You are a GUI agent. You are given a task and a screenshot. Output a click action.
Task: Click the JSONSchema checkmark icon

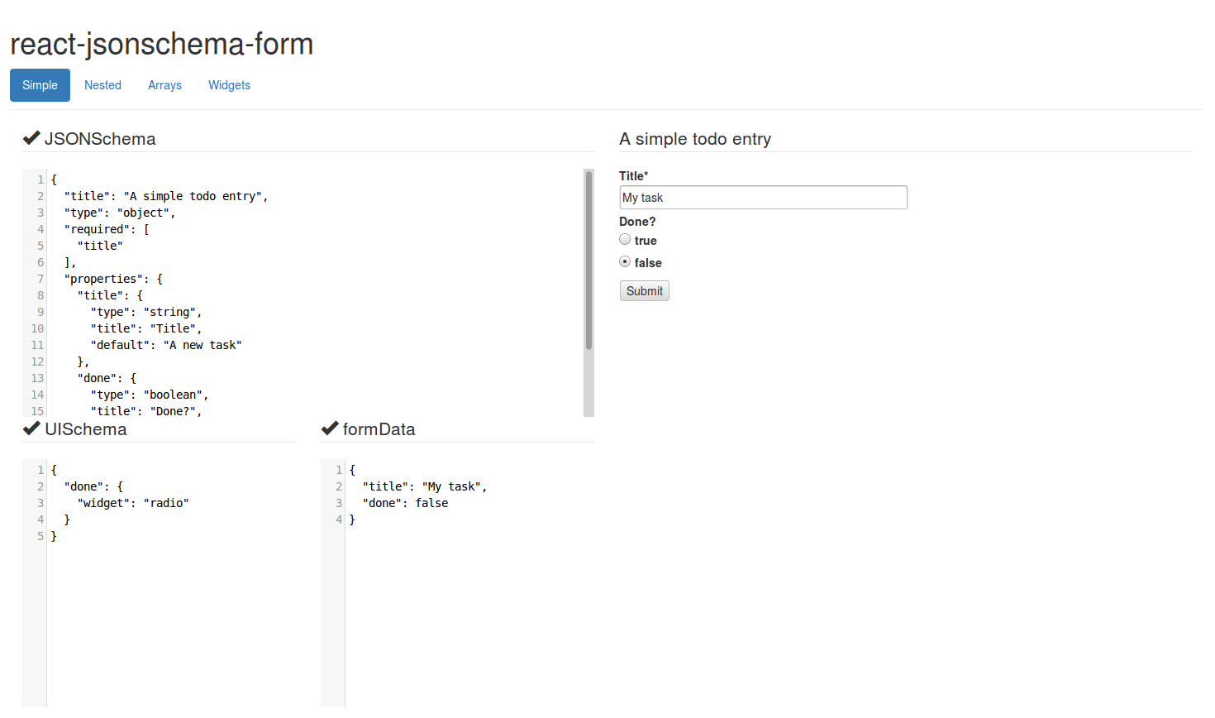[x=31, y=138]
